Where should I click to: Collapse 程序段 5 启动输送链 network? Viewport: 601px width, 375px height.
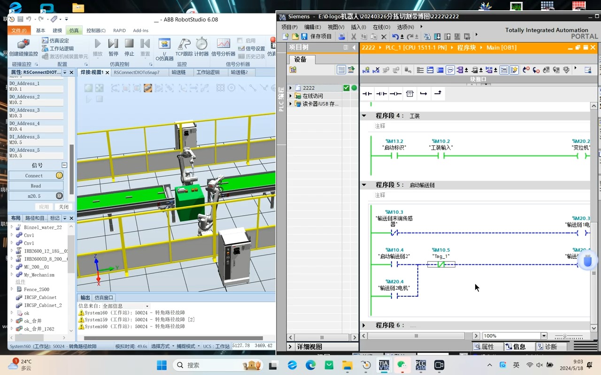(364, 185)
